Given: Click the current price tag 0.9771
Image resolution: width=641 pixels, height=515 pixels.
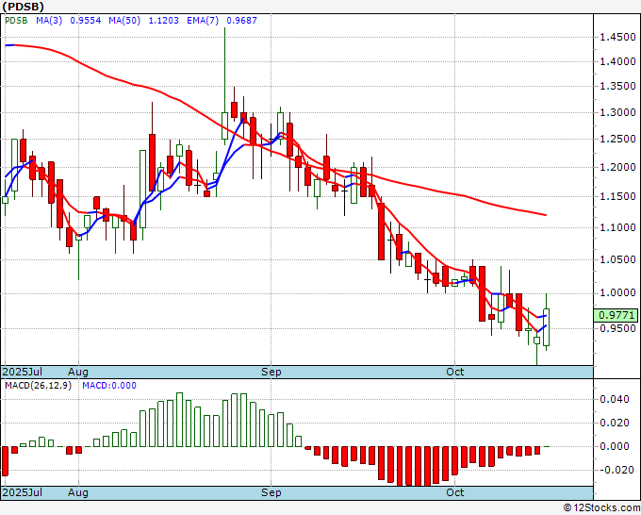Looking at the screenshot, I should (x=616, y=315).
